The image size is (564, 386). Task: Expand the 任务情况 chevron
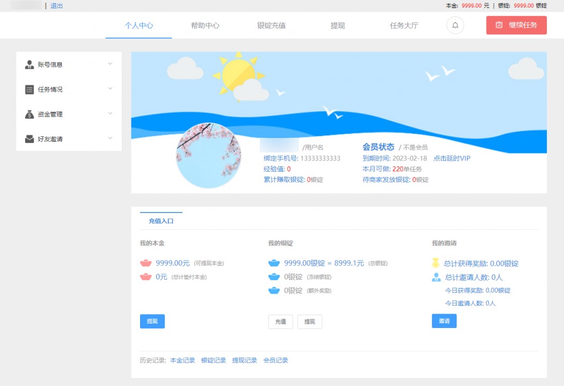[x=111, y=89]
